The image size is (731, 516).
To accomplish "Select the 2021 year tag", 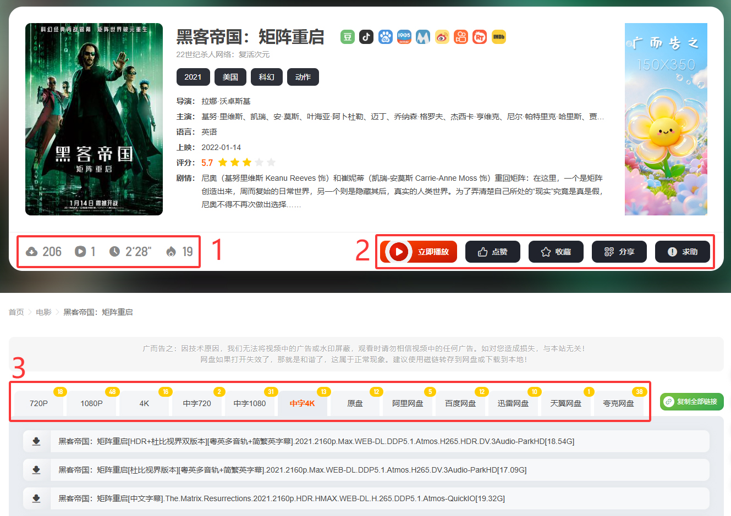I will coord(193,77).
